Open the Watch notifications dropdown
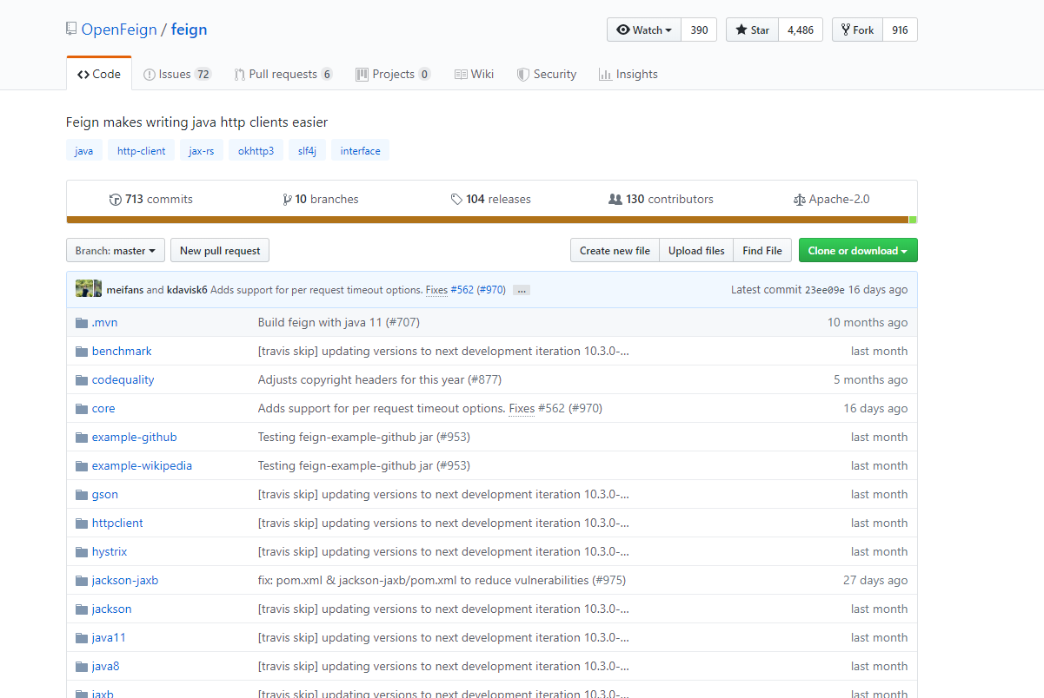Viewport: 1044px width, 698px height. tap(644, 30)
